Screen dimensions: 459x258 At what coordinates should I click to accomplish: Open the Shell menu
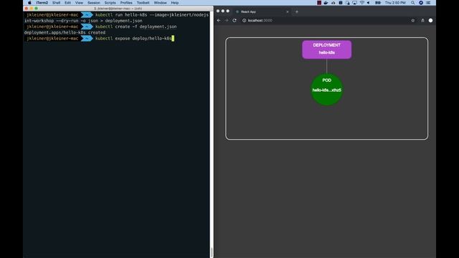click(56, 3)
